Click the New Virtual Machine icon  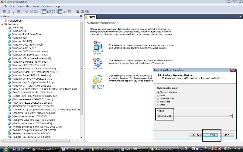click(98, 45)
